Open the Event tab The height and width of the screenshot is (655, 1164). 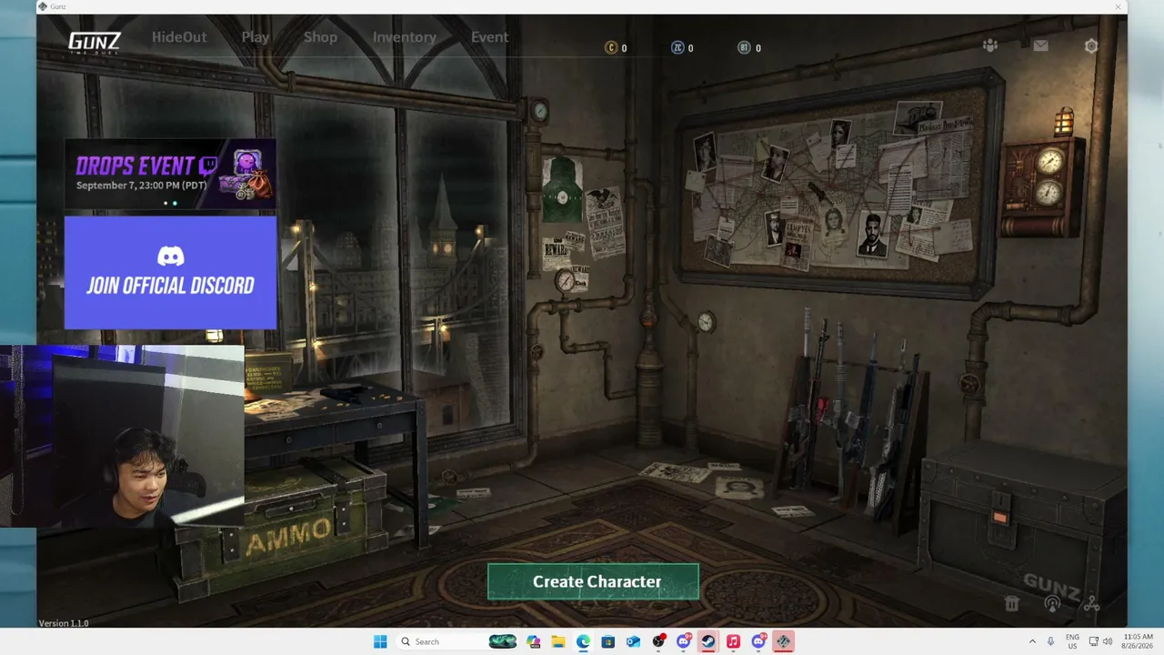(489, 37)
